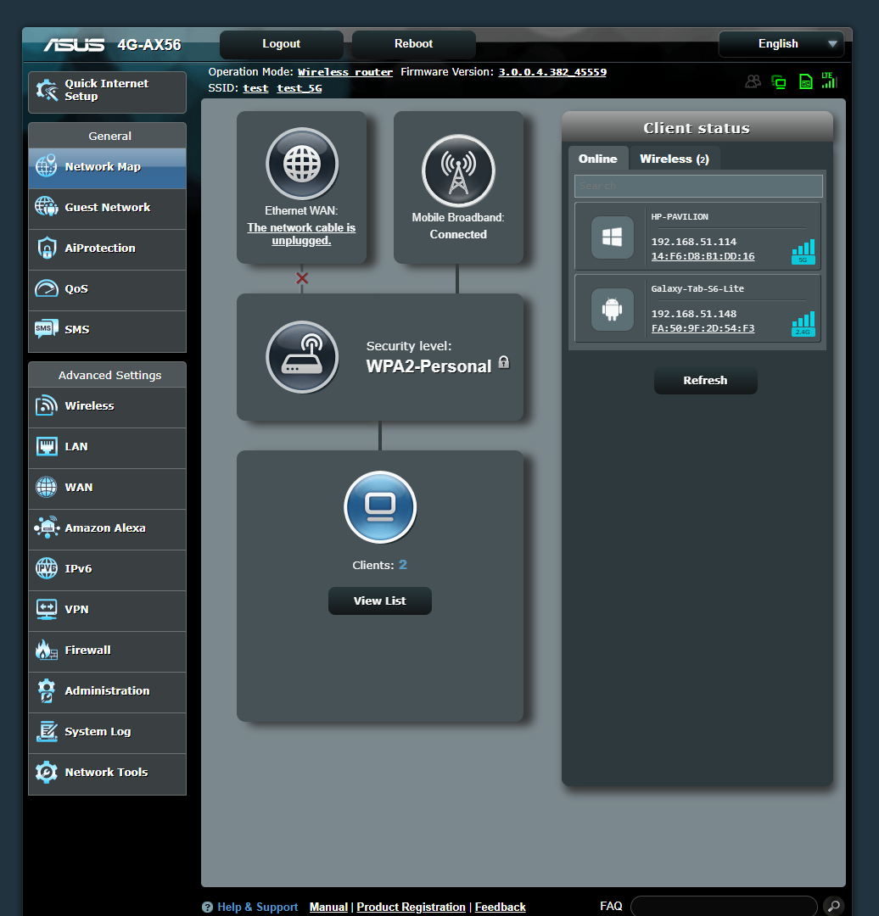Click the Firewall flame icon
The height and width of the screenshot is (916, 879).
pos(46,650)
